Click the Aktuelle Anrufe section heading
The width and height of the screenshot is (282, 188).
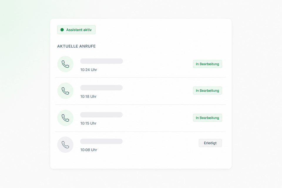point(76,46)
